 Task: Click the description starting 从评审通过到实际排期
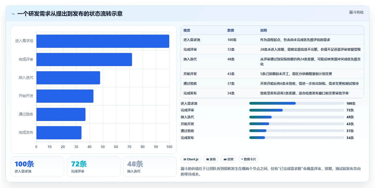[310, 62]
